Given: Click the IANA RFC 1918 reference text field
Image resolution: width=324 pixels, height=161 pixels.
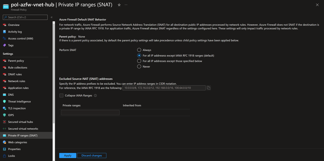Looking at the screenshot, I should coord(164,88).
